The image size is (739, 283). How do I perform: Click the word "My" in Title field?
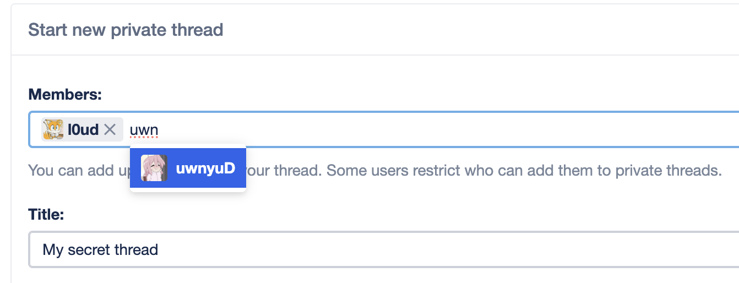coord(53,250)
